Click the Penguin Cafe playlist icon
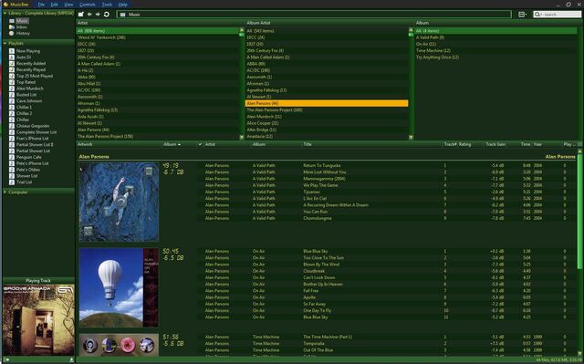 12,157
